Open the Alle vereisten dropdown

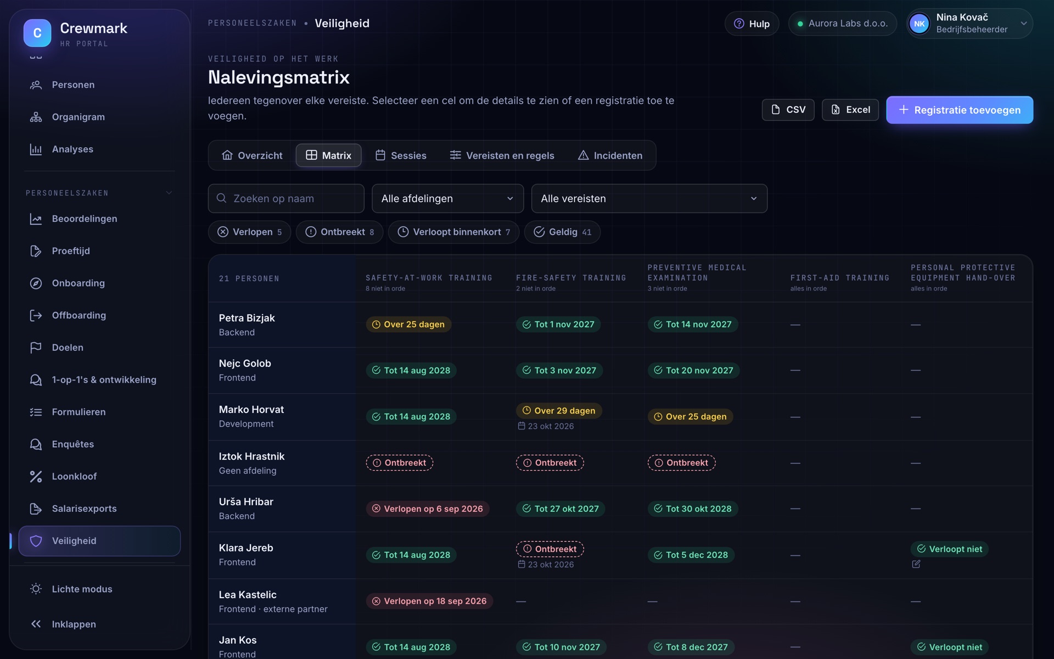click(649, 198)
